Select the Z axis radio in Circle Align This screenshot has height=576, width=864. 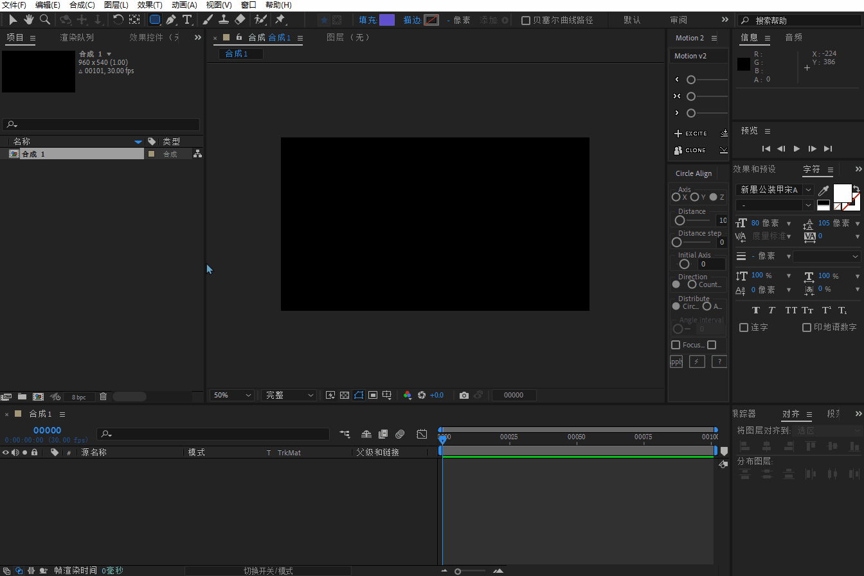713,197
